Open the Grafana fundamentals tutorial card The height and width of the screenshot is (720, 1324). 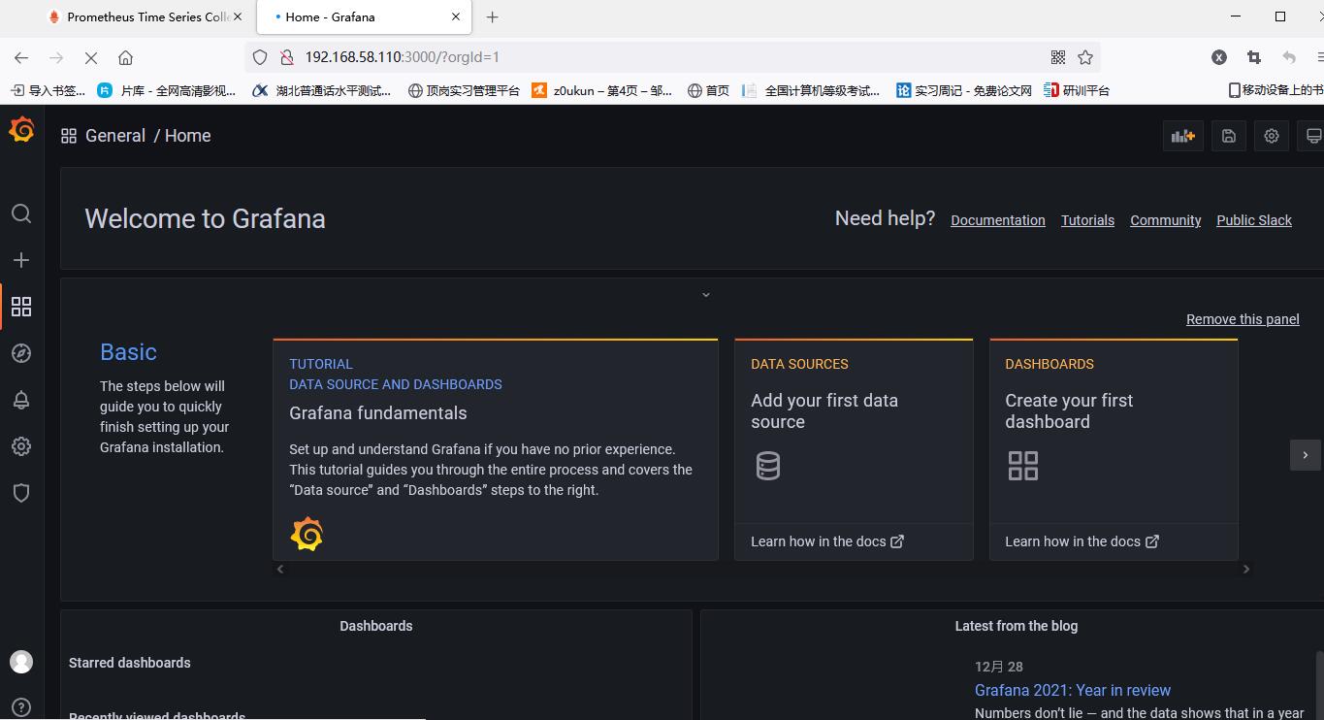point(496,449)
